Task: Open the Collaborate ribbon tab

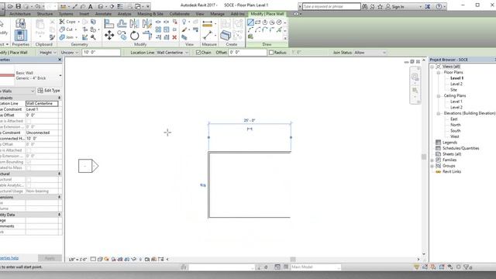Action: tap(179, 14)
